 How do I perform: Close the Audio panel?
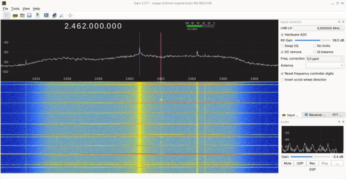[343, 122]
